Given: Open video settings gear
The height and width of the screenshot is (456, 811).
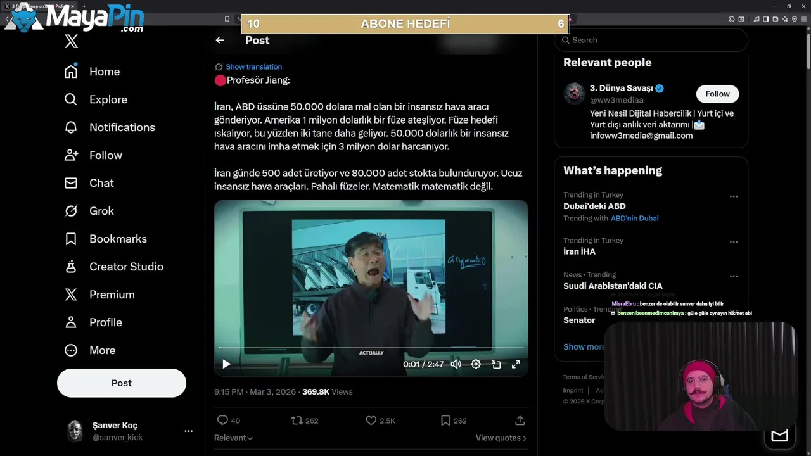Looking at the screenshot, I should pyautogui.click(x=476, y=364).
